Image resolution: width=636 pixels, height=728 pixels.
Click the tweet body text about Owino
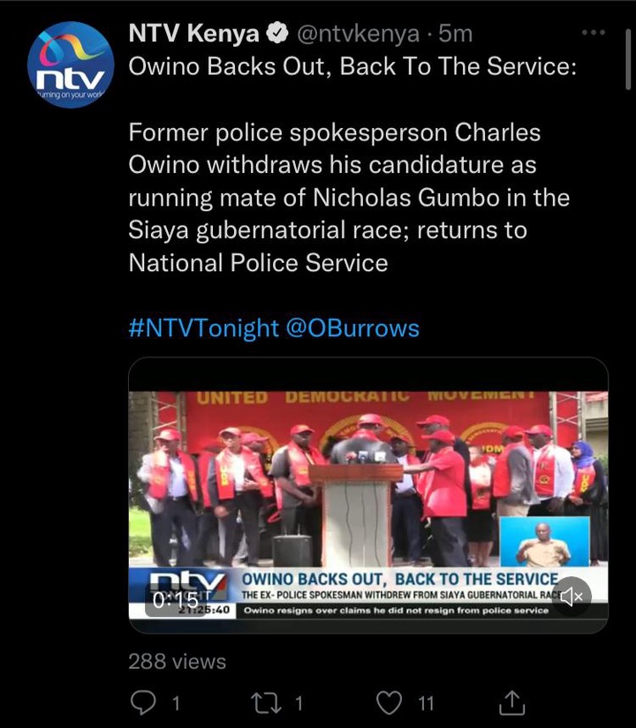[349, 198]
